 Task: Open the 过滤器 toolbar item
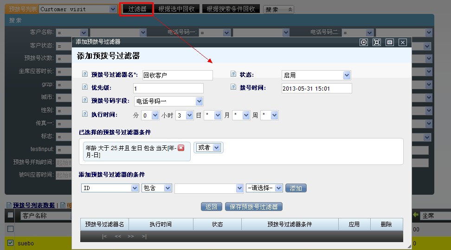click(137, 9)
